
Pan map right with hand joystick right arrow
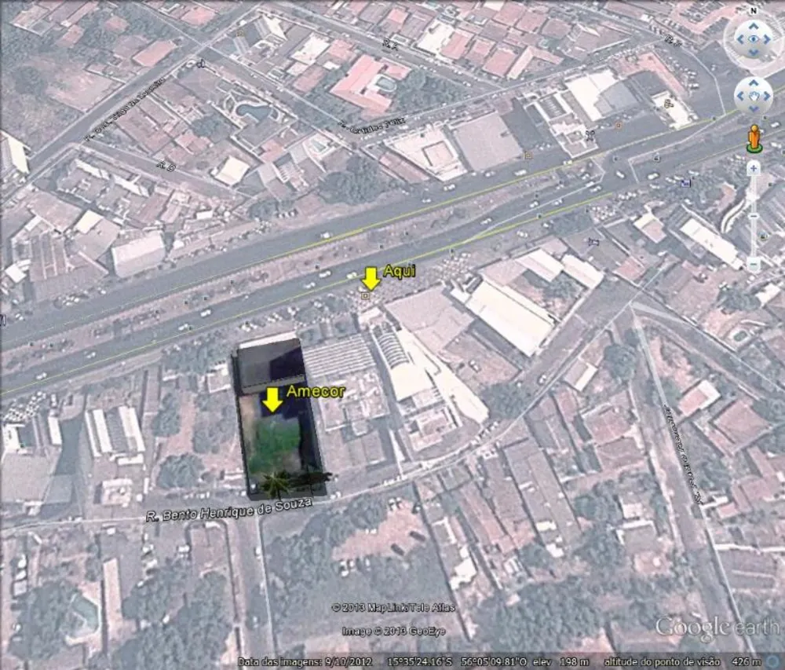click(766, 96)
